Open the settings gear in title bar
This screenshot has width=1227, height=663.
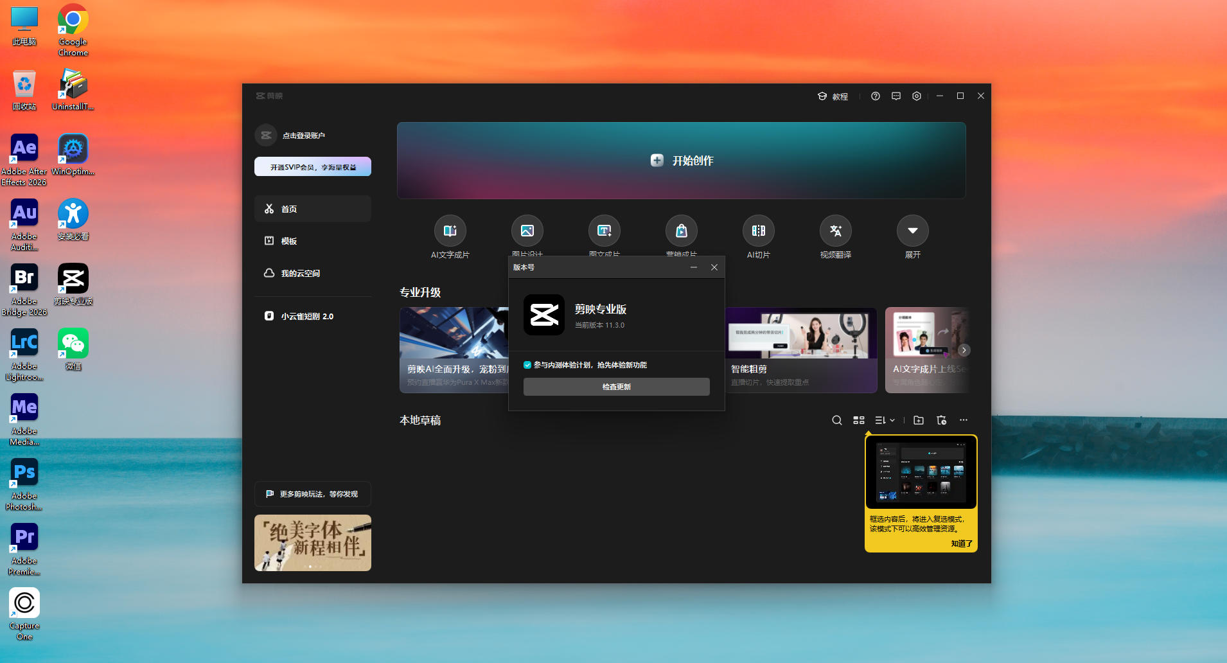tap(917, 96)
